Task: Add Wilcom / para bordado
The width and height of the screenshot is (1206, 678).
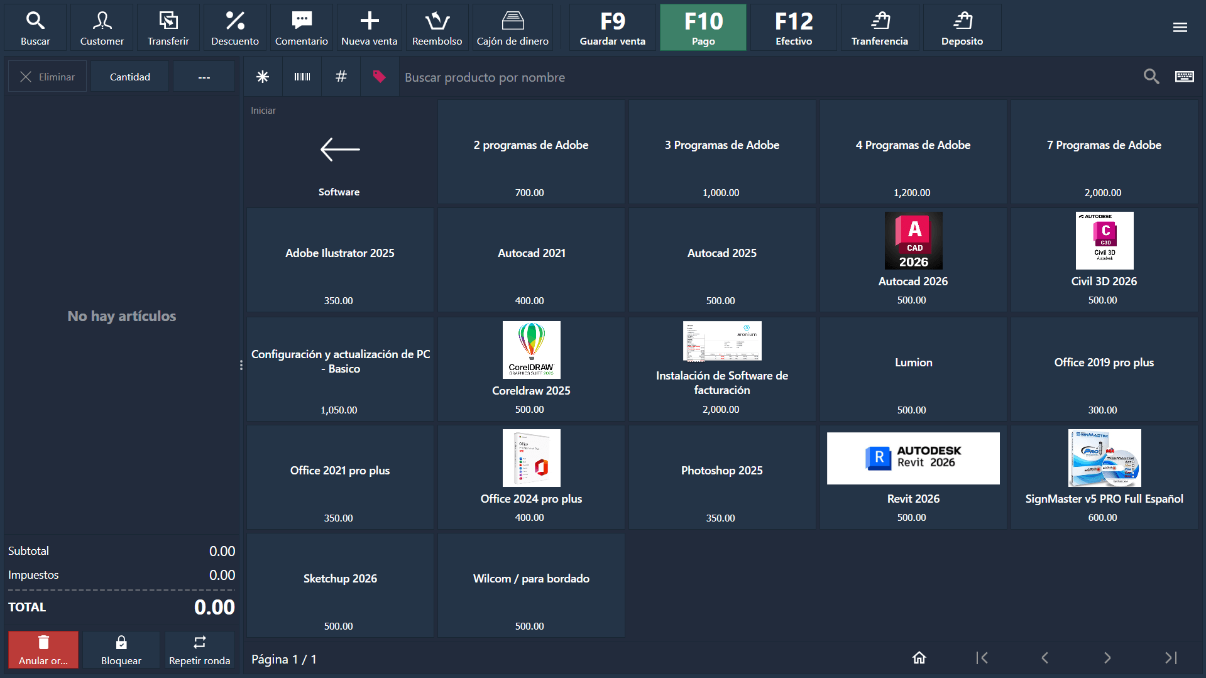Action: (x=531, y=586)
